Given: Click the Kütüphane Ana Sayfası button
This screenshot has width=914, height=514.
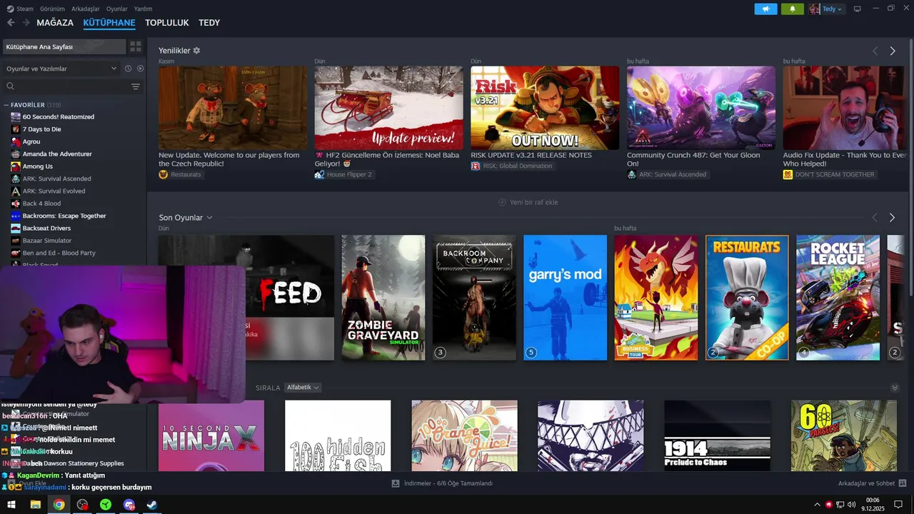Looking at the screenshot, I should [64, 46].
